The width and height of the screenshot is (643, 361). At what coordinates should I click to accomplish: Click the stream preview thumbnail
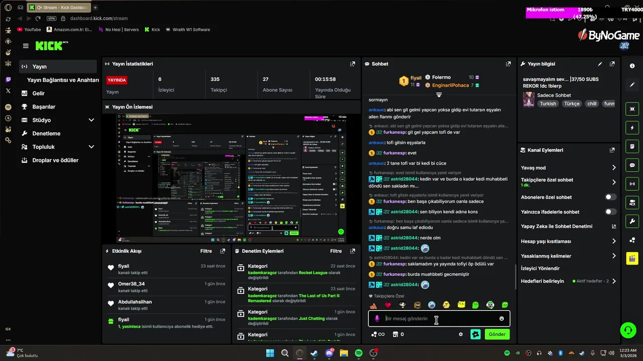point(231,178)
